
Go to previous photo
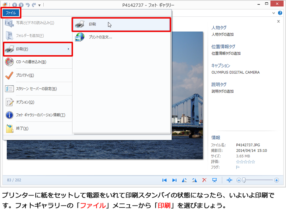(164, 180)
